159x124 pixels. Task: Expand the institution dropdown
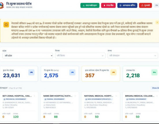tap(133, 56)
